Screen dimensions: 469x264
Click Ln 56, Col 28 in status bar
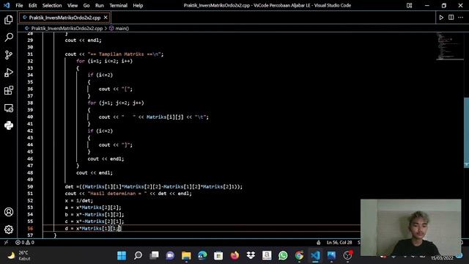(x=339, y=243)
